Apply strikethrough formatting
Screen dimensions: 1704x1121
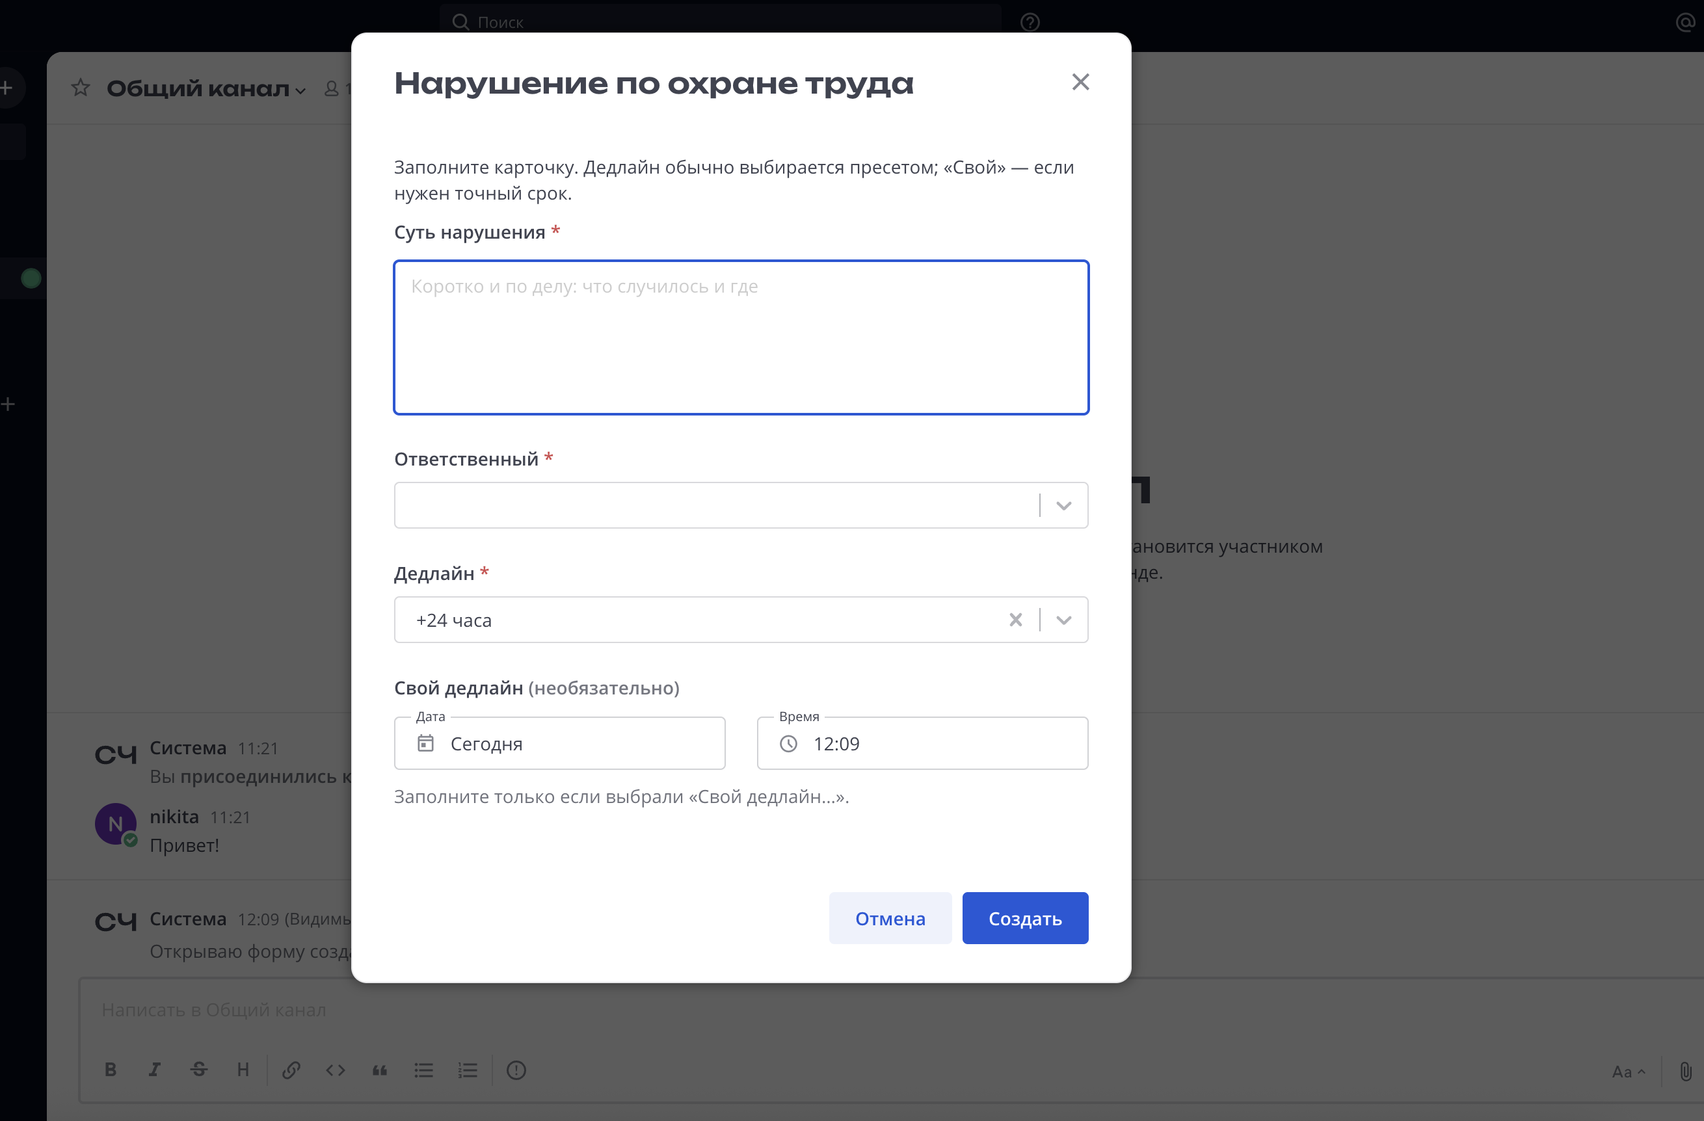199,1070
